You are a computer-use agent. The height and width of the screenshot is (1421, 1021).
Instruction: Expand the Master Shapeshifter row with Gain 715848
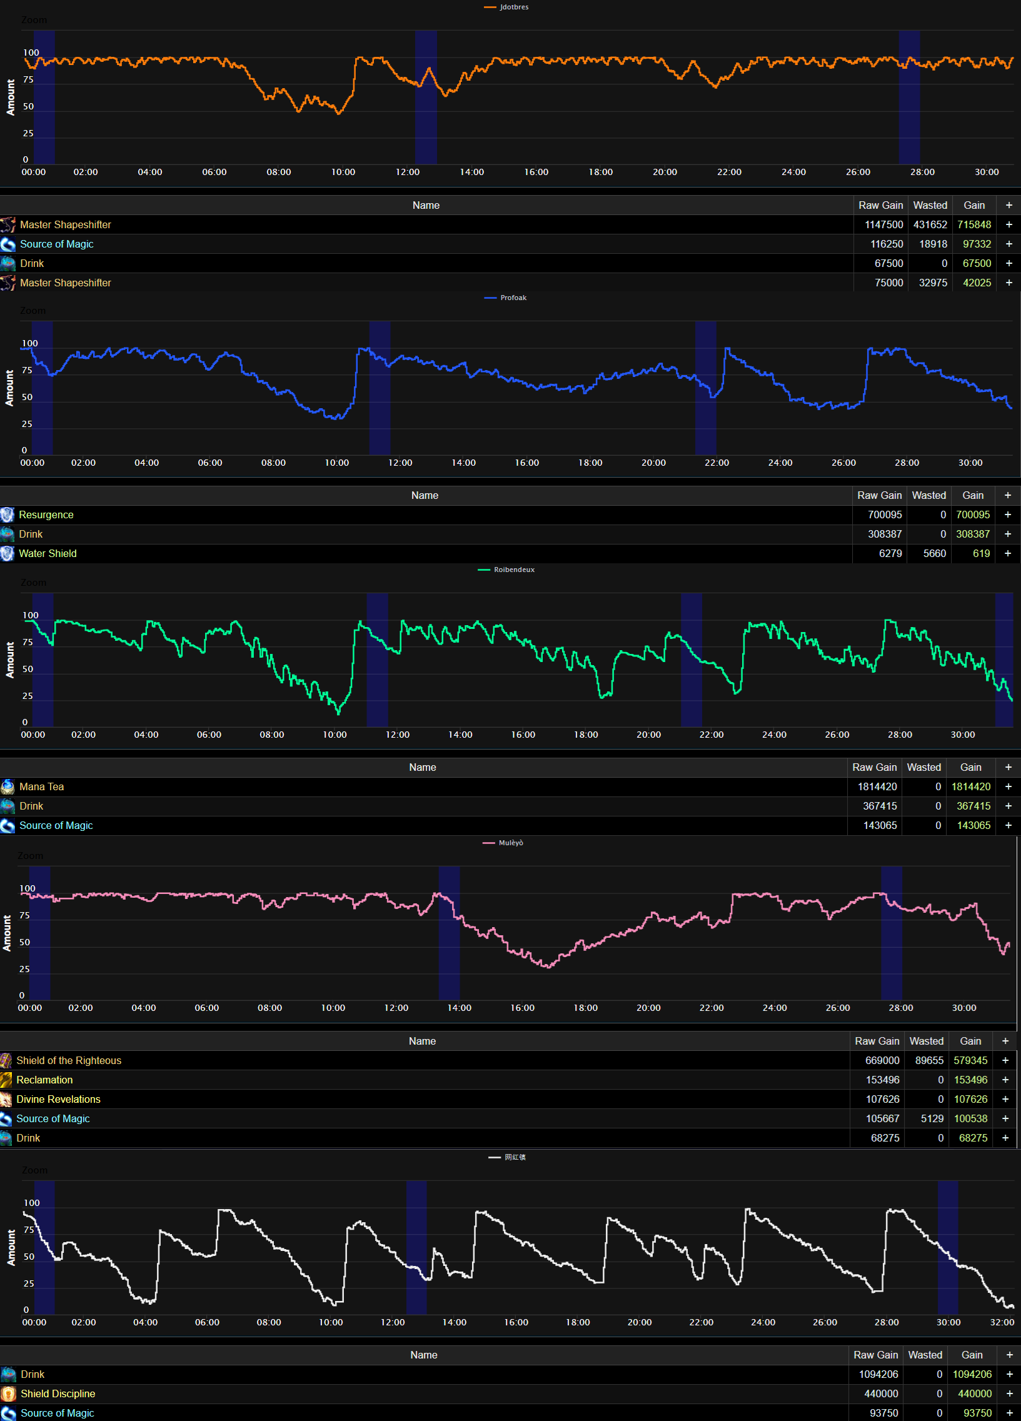click(1008, 224)
